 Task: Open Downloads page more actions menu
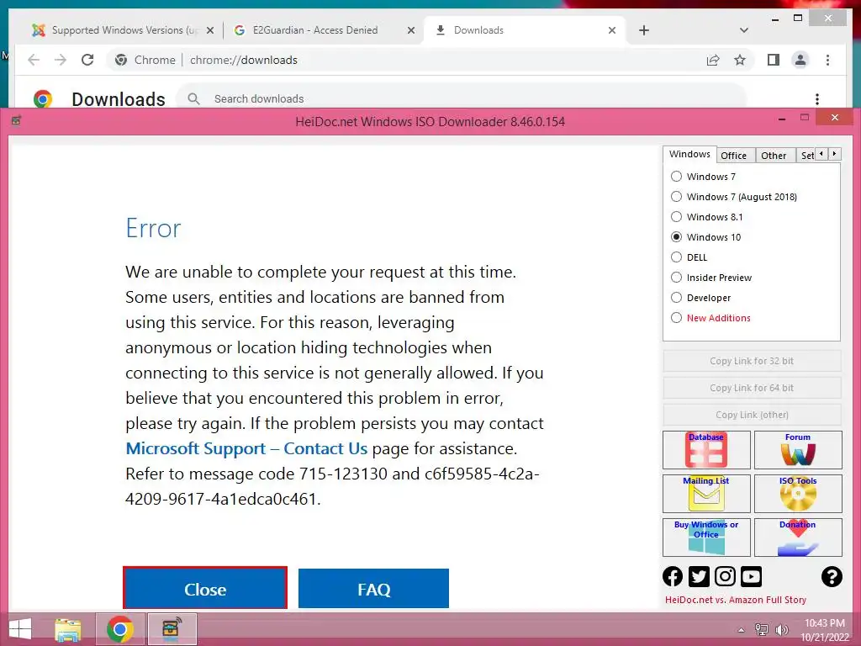(x=817, y=99)
